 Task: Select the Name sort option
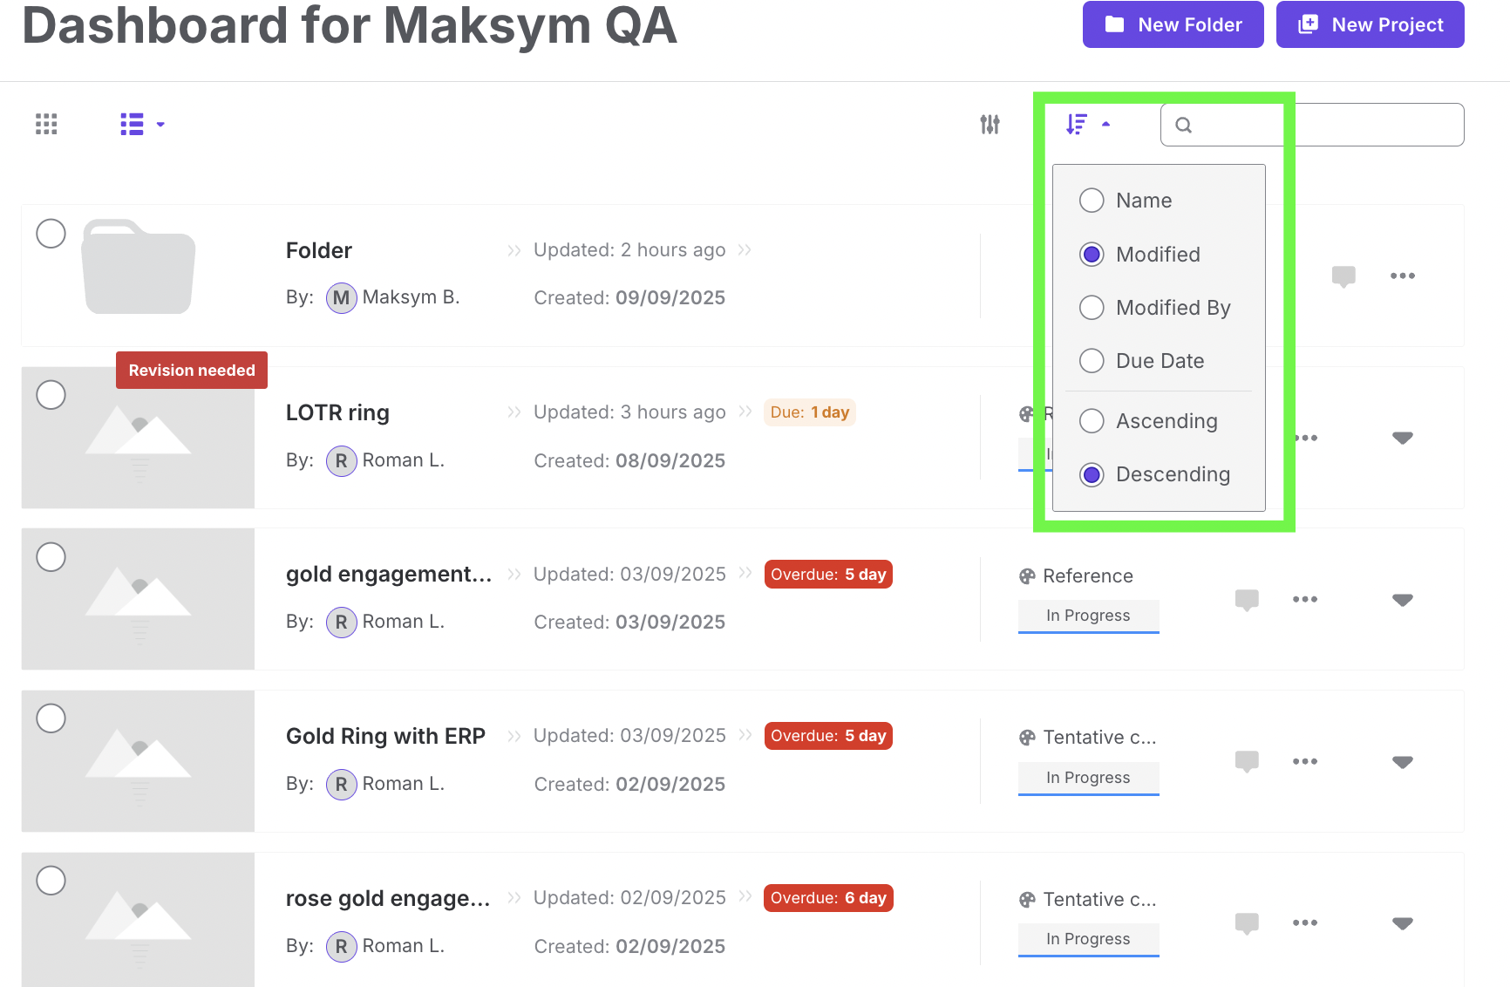[1092, 201]
